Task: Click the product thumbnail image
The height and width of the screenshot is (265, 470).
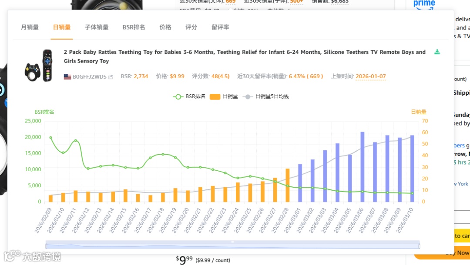Action: click(38, 66)
